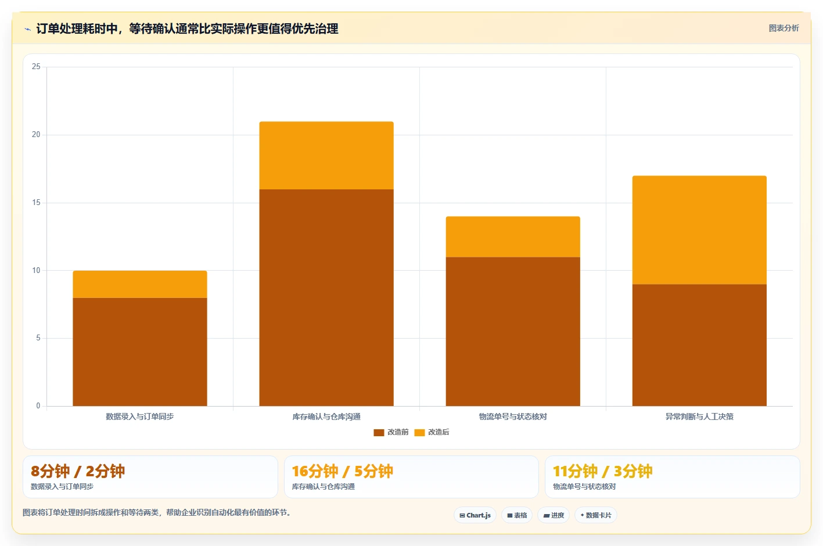Click the lightning icon beside the chart title
This screenshot has height=546, width=823.
point(27,29)
